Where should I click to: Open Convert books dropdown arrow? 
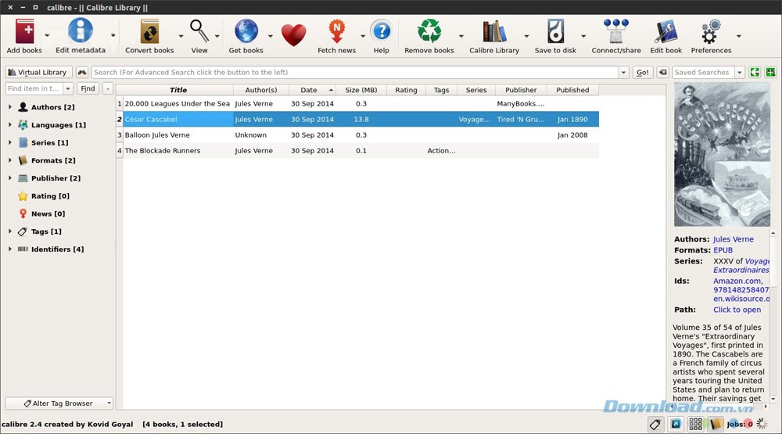pos(181,36)
